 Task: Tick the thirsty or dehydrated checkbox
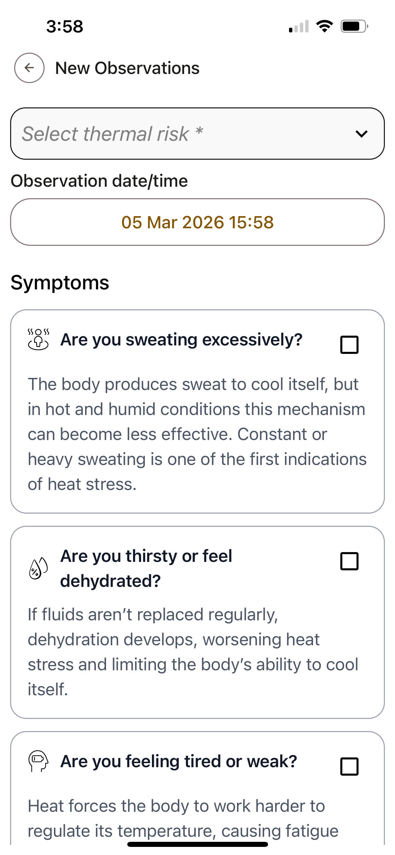(349, 561)
